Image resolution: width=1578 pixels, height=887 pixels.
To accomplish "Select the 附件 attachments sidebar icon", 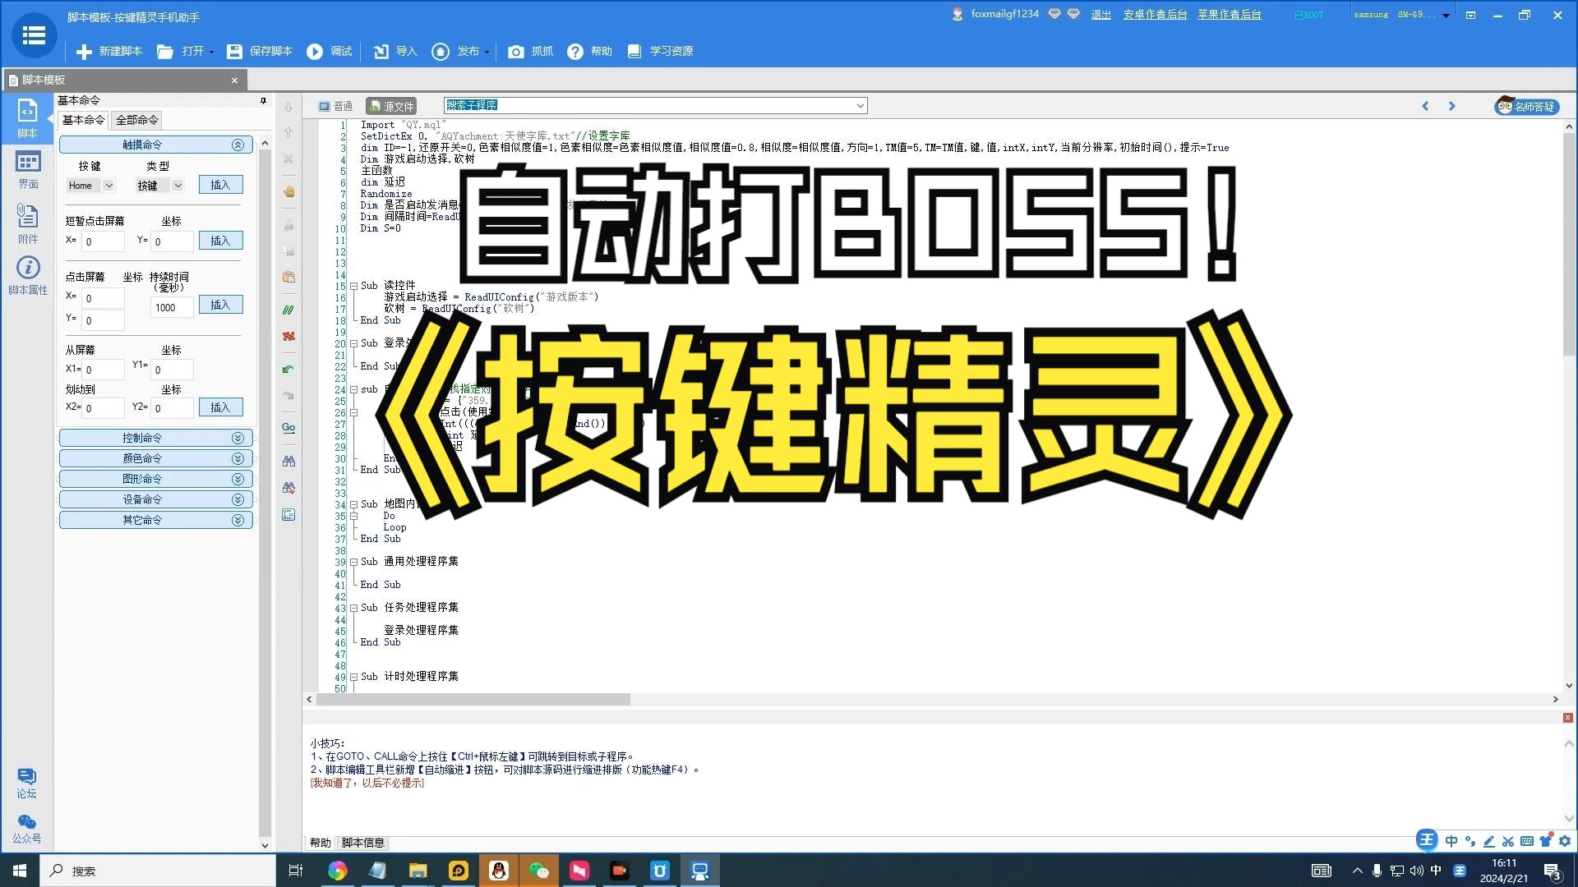I will [x=27, y=223].
